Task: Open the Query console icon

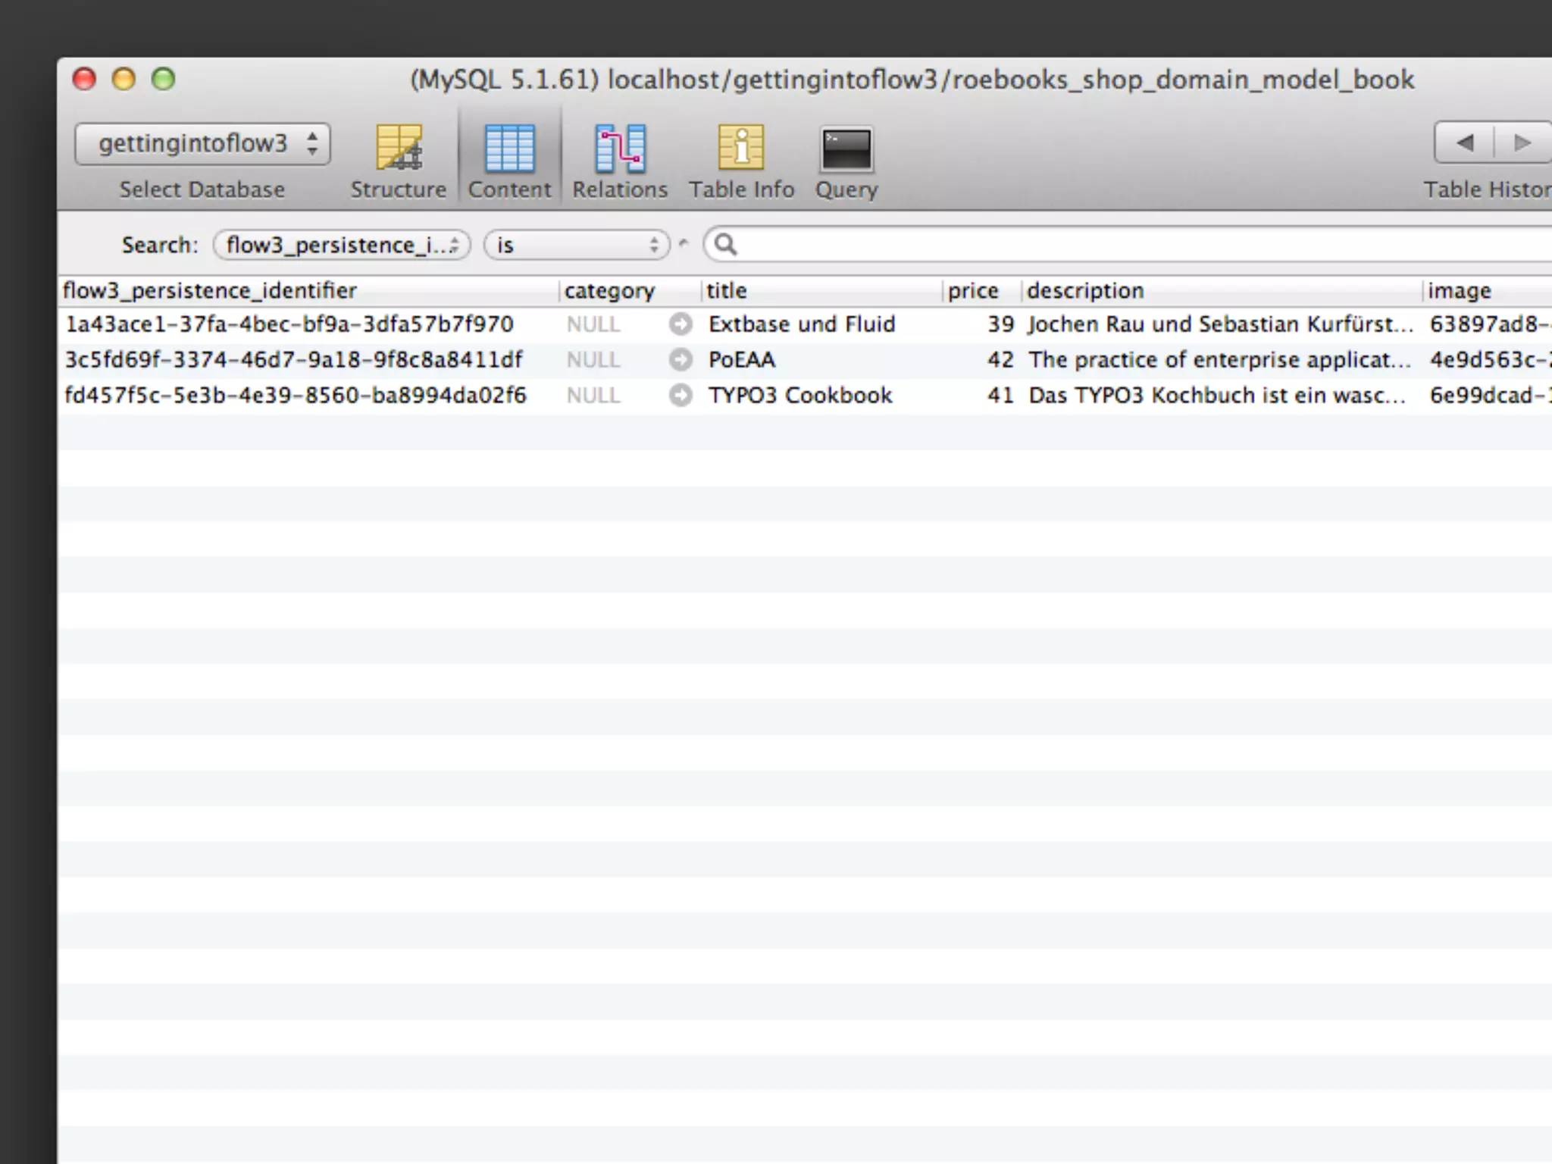Action: 846,148
